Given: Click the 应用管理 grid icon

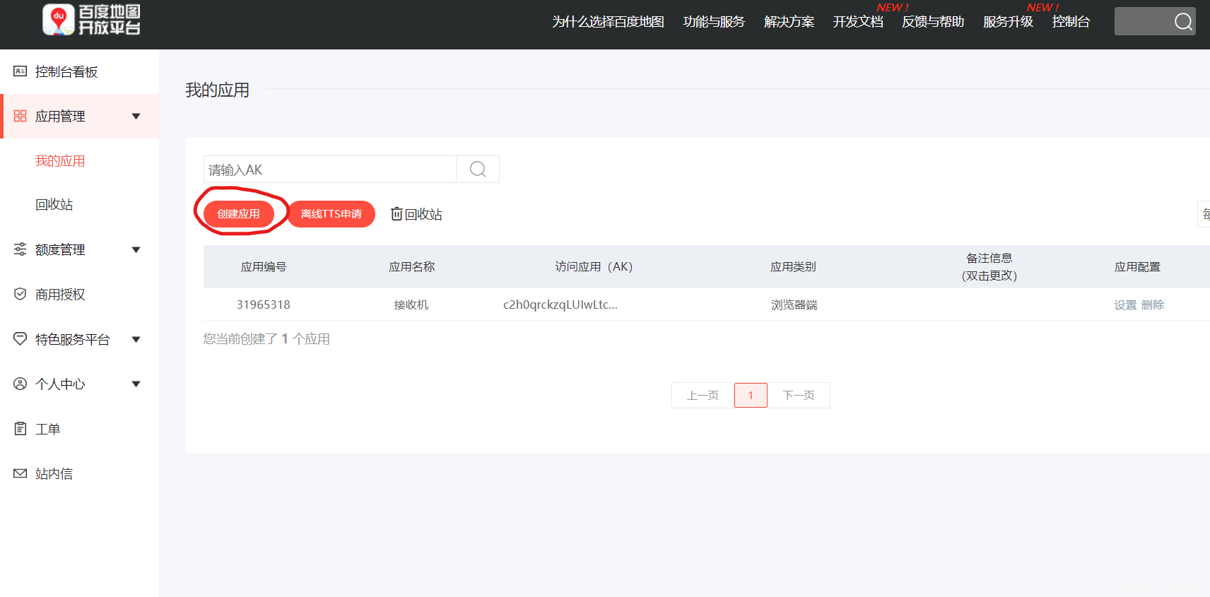Looking at the screenshot, I should (20, 116).
